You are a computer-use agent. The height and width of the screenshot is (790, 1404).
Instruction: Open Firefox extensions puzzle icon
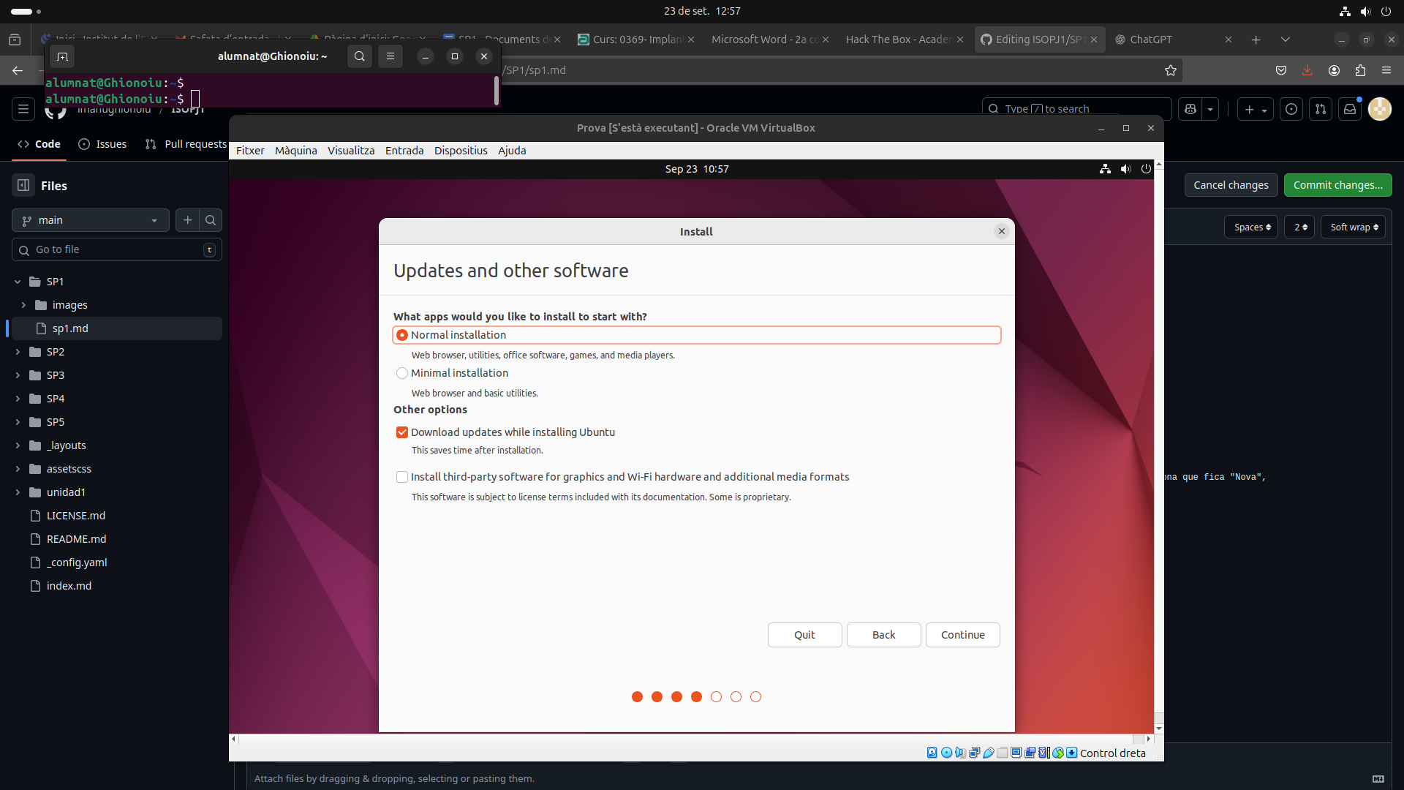tap(1360, 70)
